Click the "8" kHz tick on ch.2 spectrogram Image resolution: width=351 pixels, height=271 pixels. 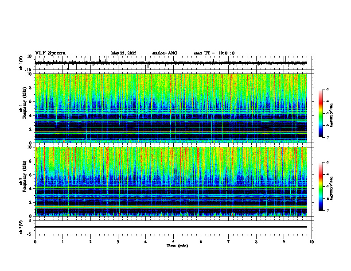tap(31, 161)
